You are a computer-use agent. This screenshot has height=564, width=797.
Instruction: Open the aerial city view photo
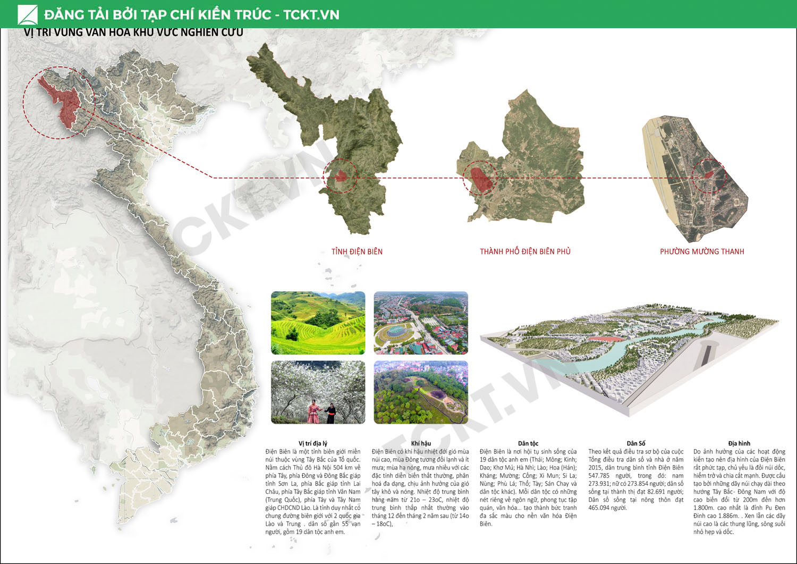[421, 323]
